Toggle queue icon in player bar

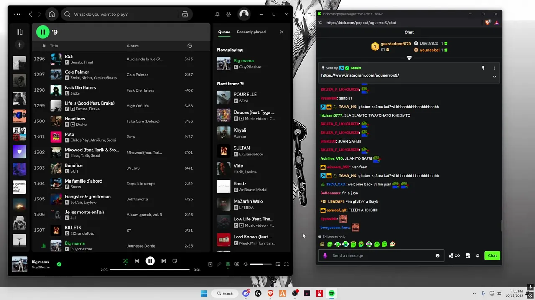[228, 264]
